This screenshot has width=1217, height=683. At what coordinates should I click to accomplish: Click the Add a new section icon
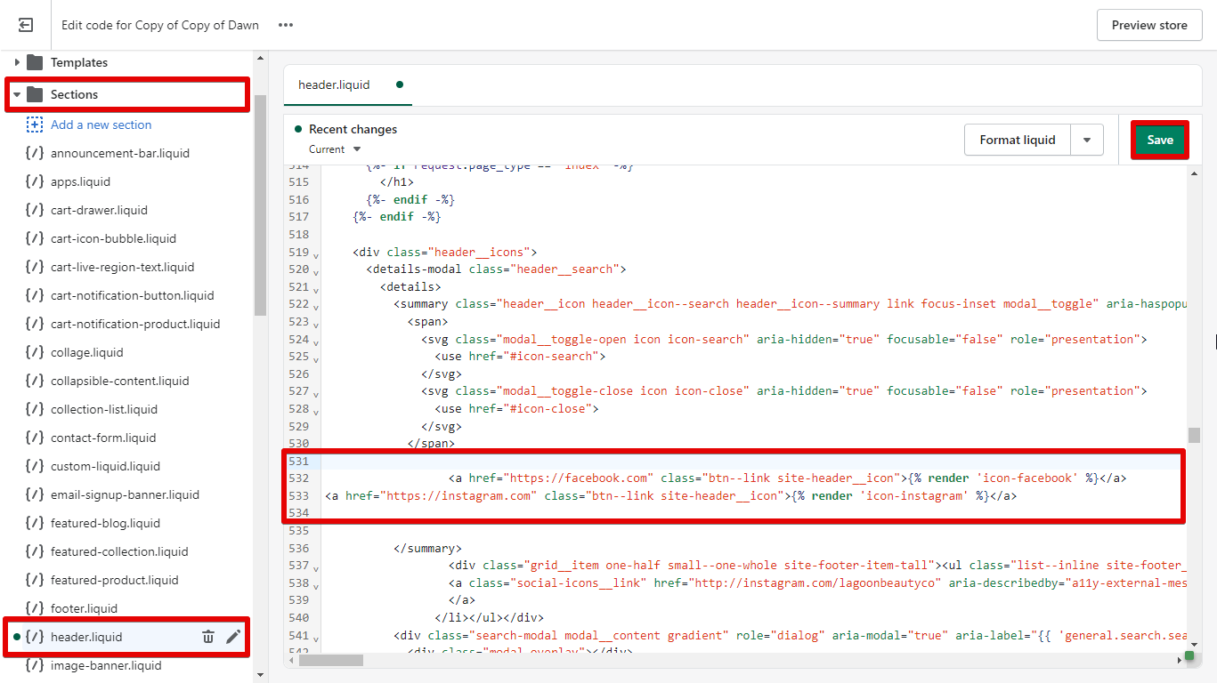35,125
